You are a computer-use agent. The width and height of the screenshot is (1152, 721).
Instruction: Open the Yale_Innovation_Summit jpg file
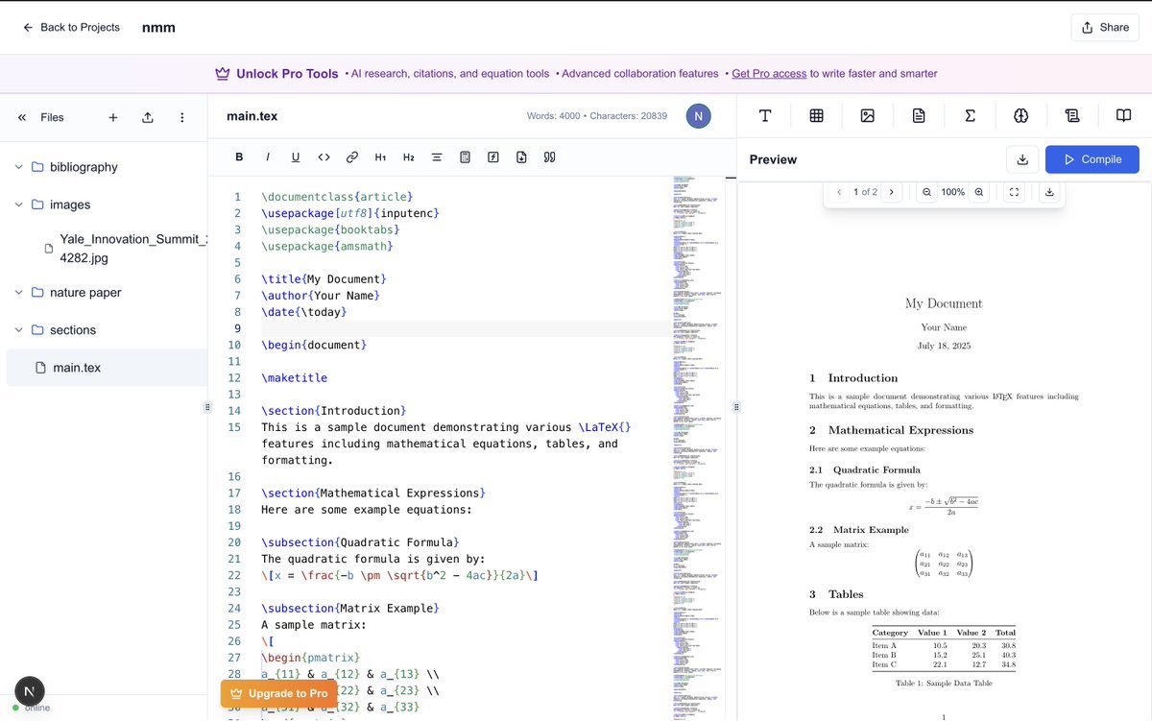[x=125, y=248]
